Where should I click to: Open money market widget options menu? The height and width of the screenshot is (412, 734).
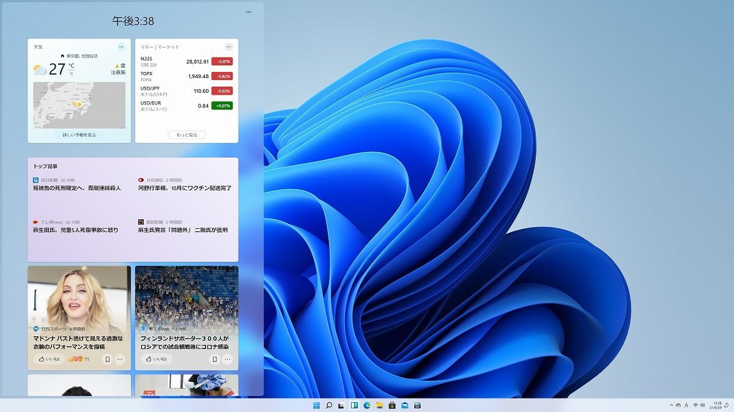coord(229,46)
